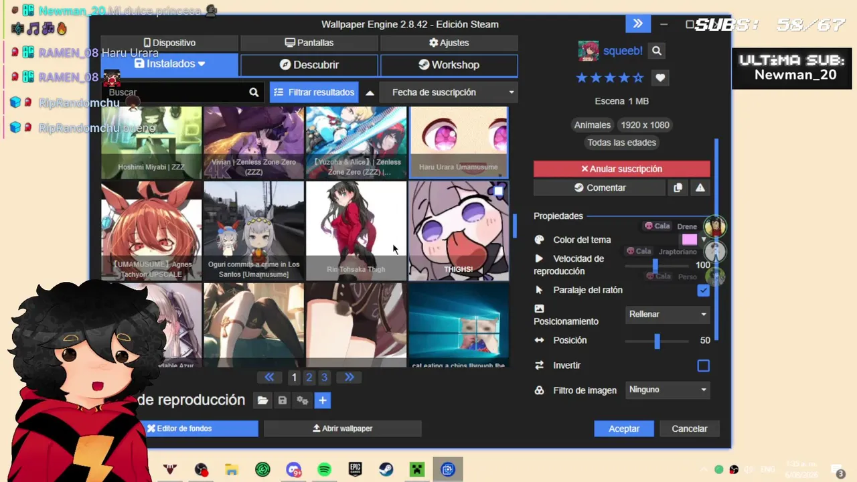Select the Rin Tohsaka Thigh wallpaper
Screen dimensions: 857x482
pyautogui.click(x=356, y=231)
